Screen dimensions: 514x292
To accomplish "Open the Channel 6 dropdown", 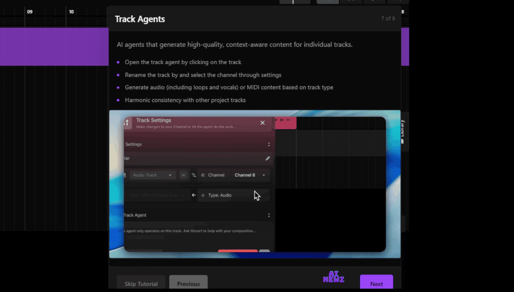I will (x=250, y=175).
